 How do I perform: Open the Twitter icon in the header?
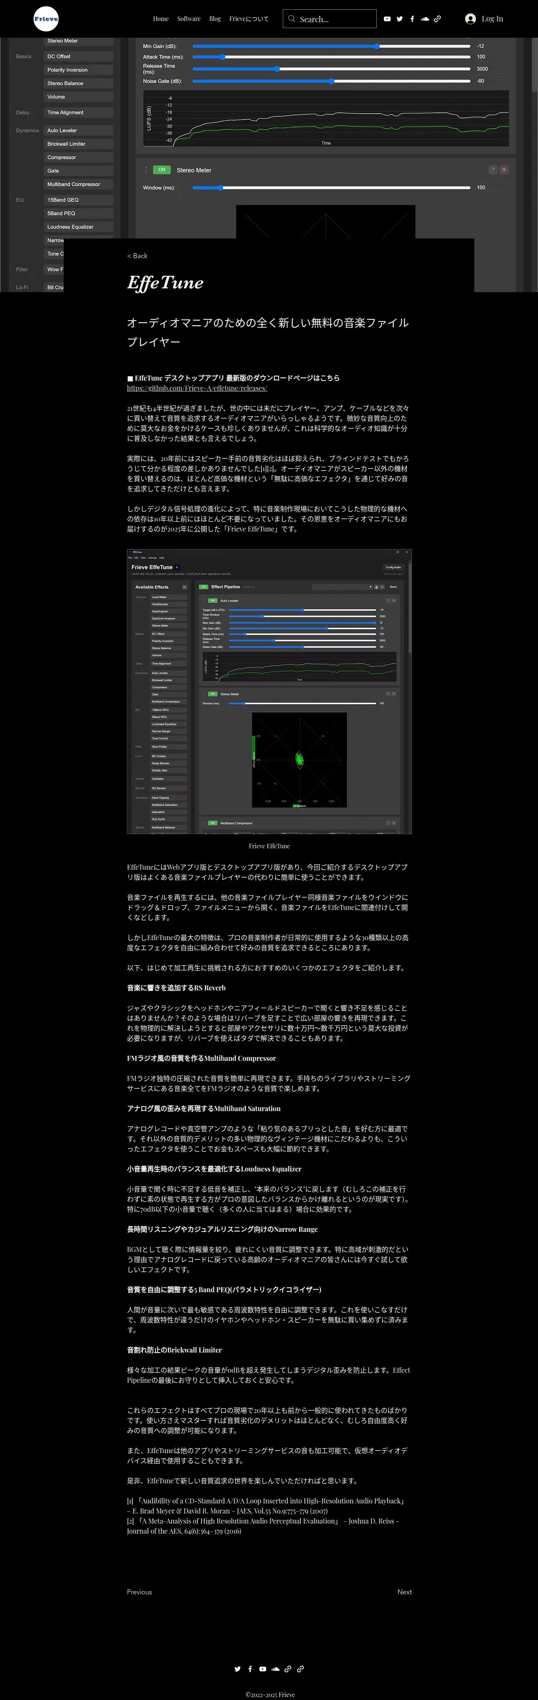(x=399, y=19)
